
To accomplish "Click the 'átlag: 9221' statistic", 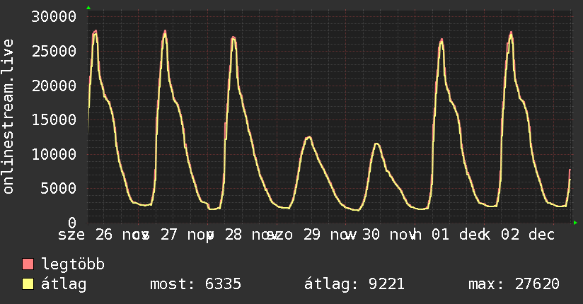I will tap(354, 284).
